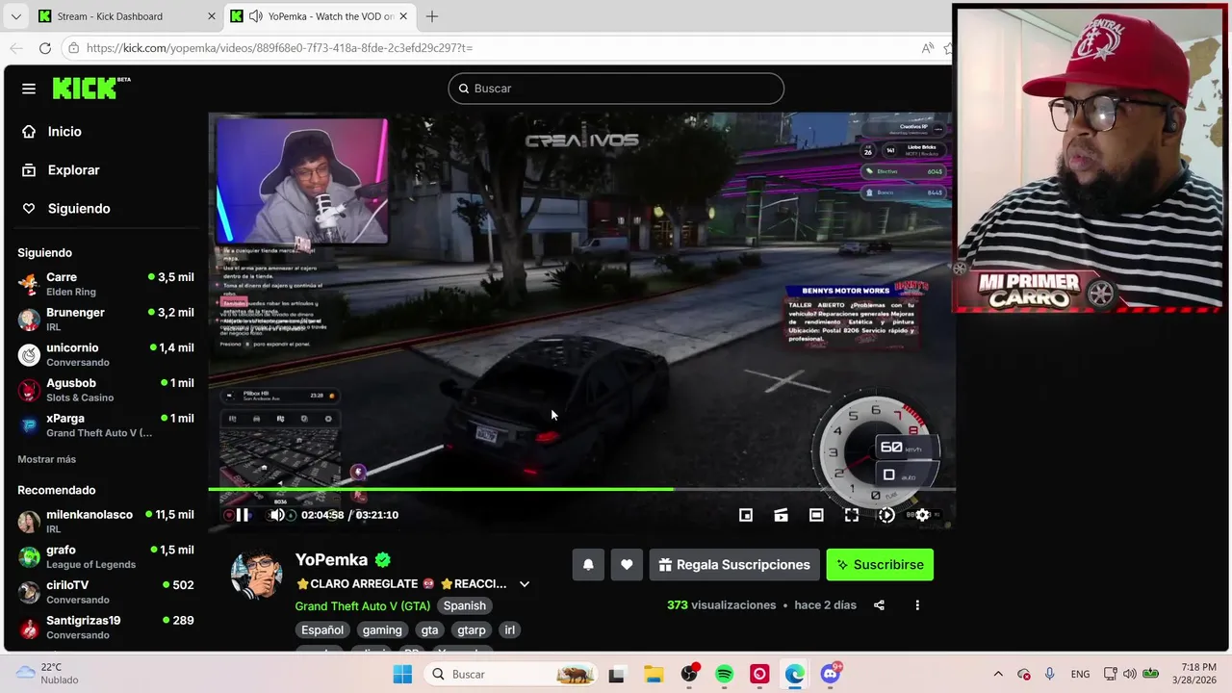Open playback speed control

click(x=886, y=515)
